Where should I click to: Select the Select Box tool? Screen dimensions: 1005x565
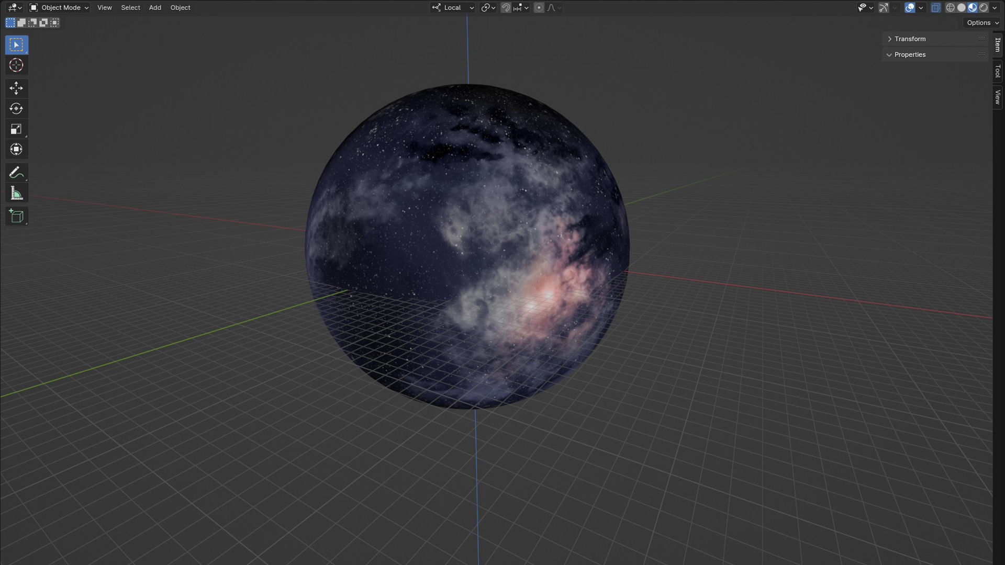pyautogui.click(x=16, y=45)
